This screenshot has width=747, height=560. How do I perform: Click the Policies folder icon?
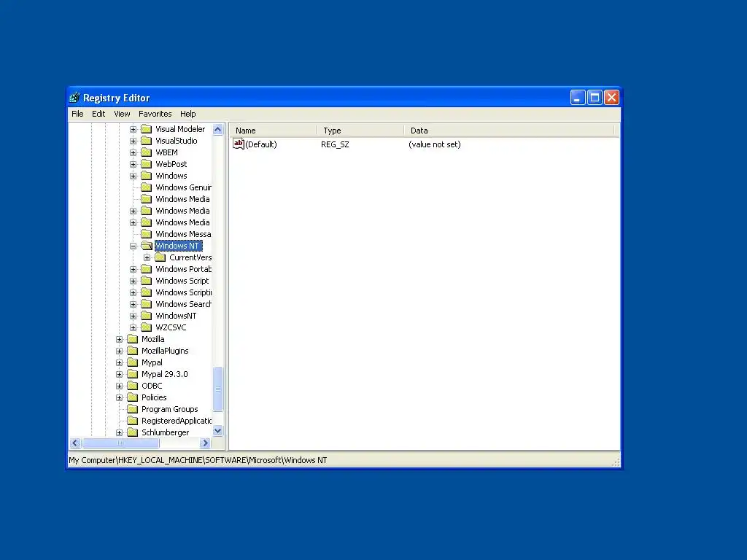pos(133,397)
